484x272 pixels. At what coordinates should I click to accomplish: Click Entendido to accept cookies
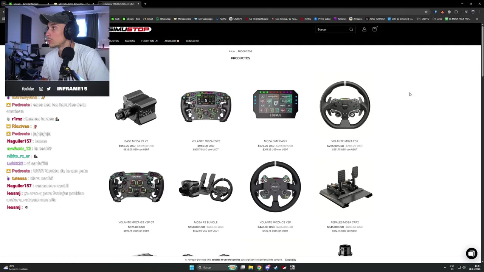tap(290, 260)
